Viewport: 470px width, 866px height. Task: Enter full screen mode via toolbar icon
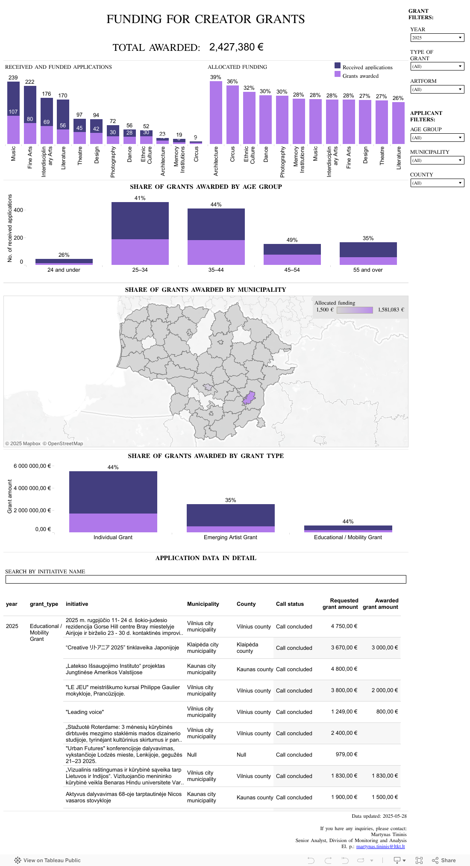[419, 860]
